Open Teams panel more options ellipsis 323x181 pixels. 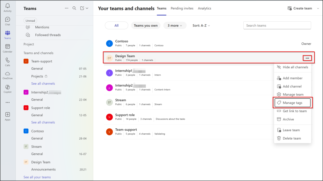point(67,8)
